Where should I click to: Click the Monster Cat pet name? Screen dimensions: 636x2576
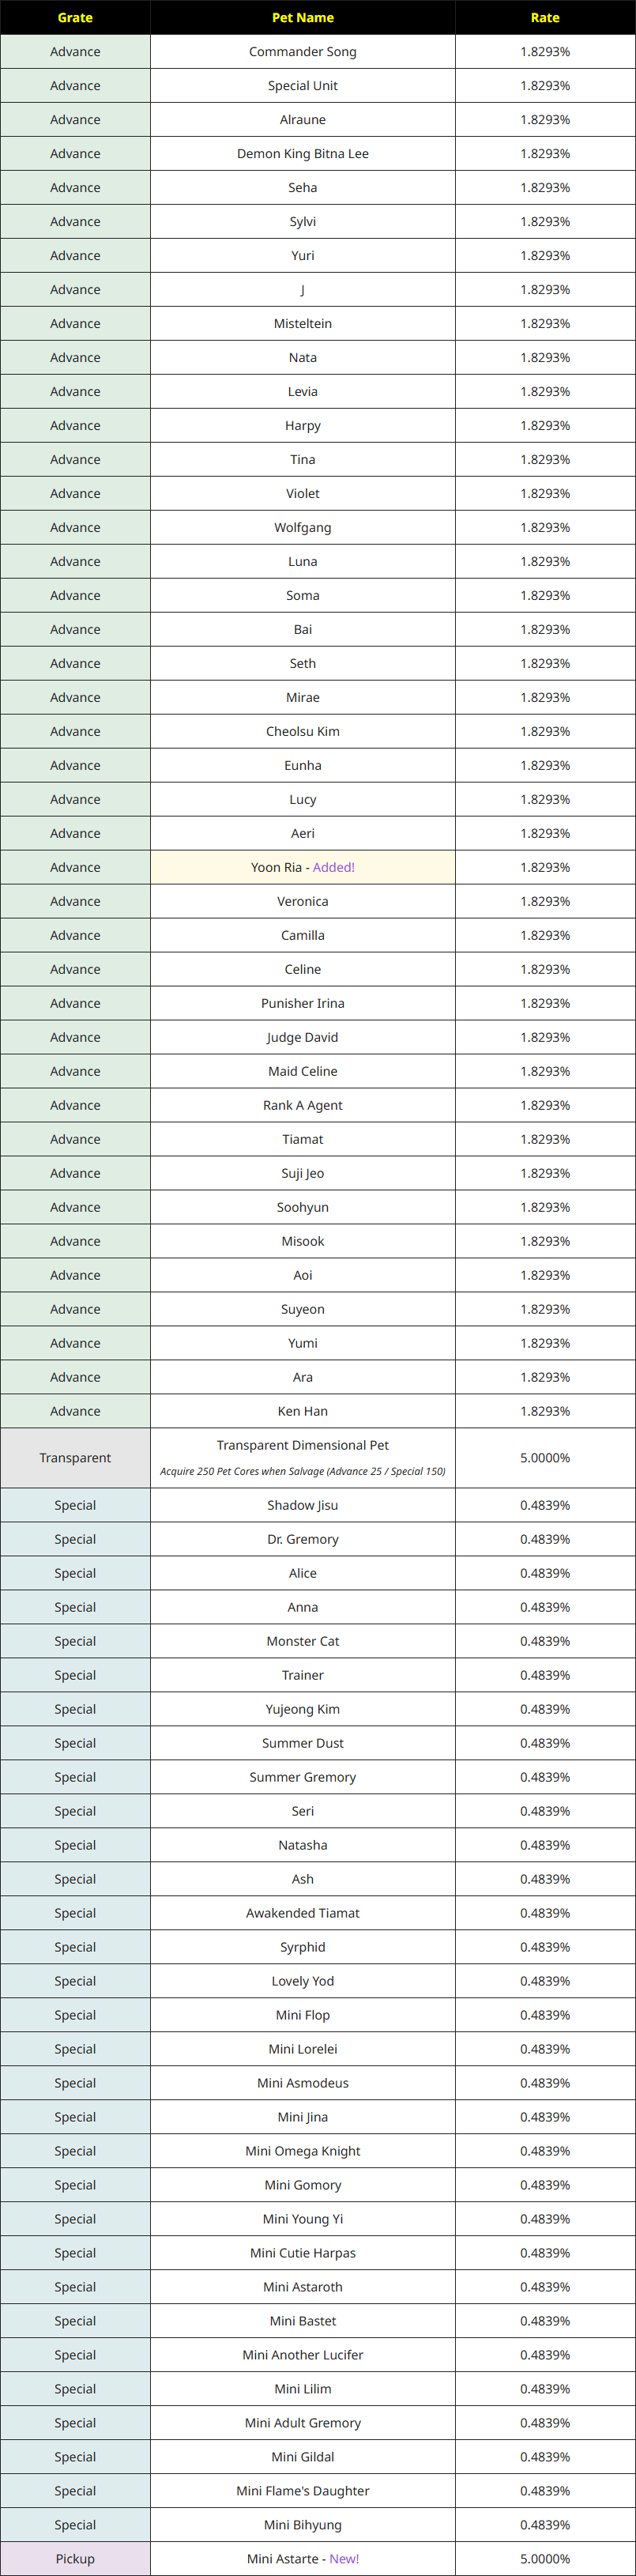click(302, 1641)
